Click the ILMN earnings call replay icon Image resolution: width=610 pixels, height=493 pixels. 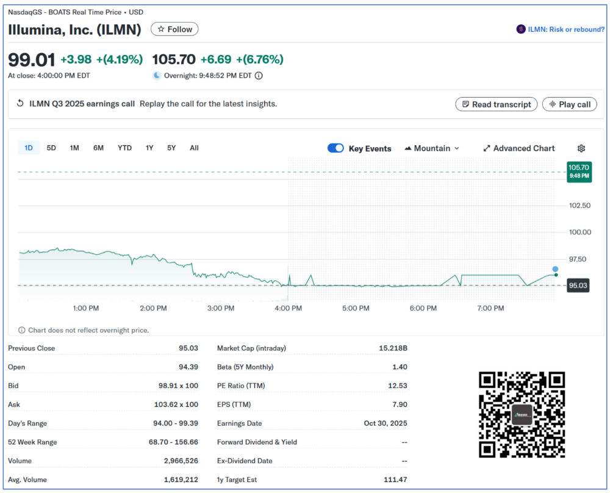tap(20, 104)
